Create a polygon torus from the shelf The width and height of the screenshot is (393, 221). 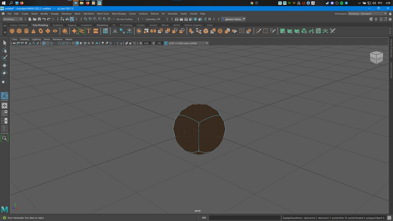41,31
